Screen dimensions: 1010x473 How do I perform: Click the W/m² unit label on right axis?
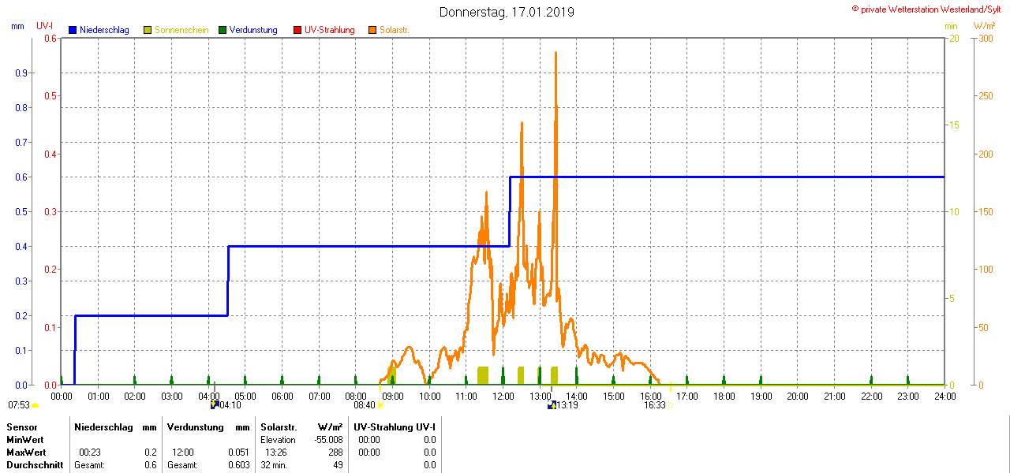(986, 26)
